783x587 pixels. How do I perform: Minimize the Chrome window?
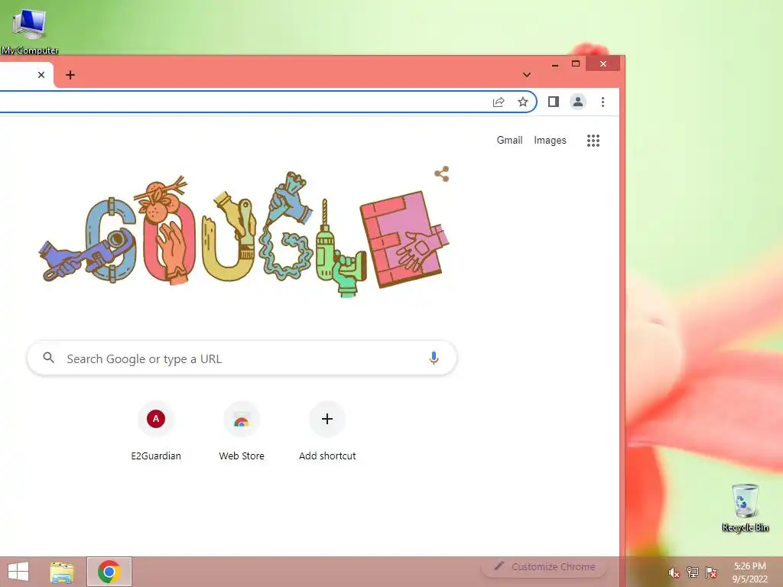point(555,64)
